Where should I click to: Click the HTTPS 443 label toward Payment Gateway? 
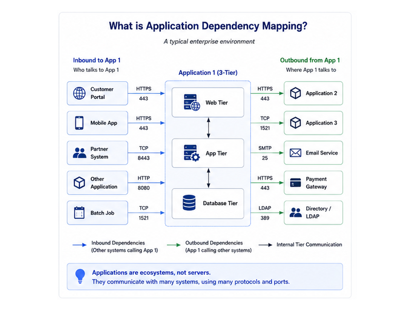coord(265,183)
